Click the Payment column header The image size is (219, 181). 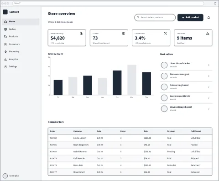click(171, 131)
